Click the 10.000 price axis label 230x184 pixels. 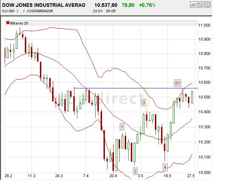[204, 172]
